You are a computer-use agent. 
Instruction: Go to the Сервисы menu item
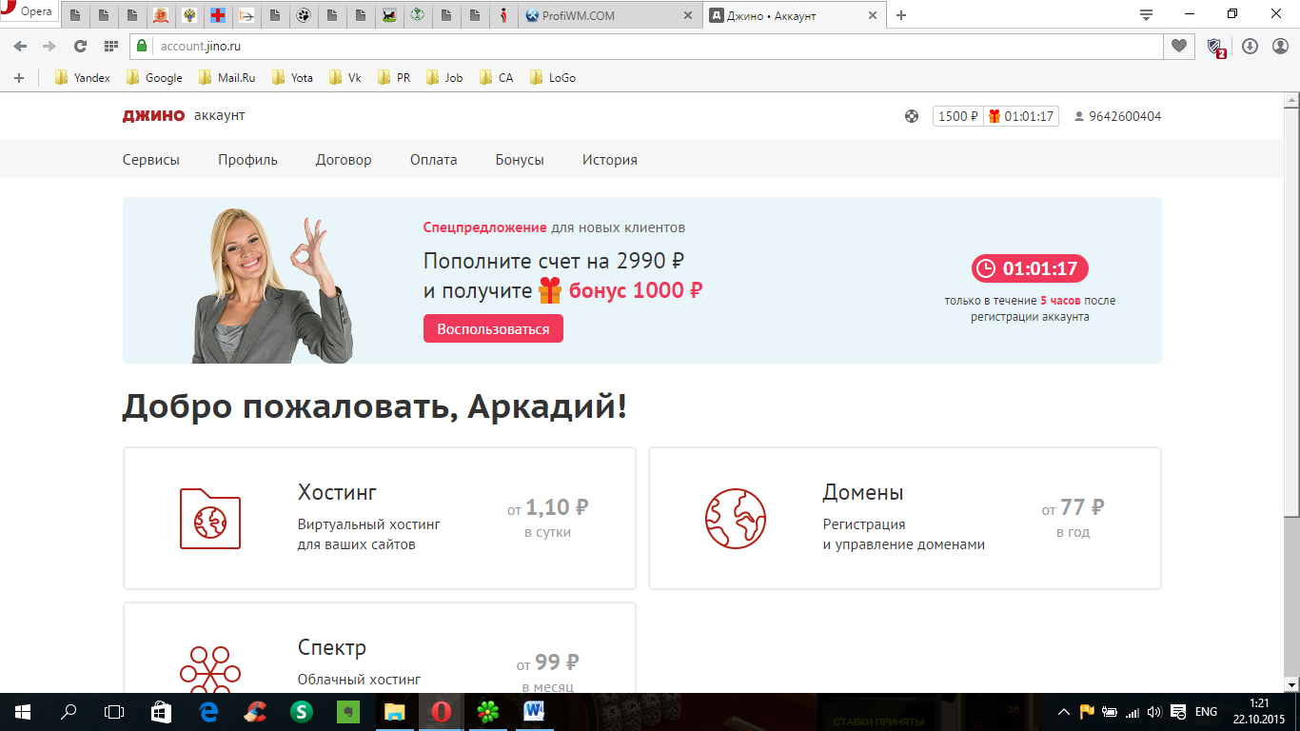151,160
